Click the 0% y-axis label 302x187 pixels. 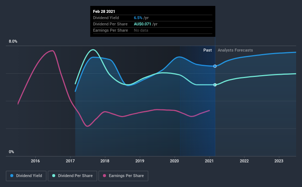tap(11, 152)
